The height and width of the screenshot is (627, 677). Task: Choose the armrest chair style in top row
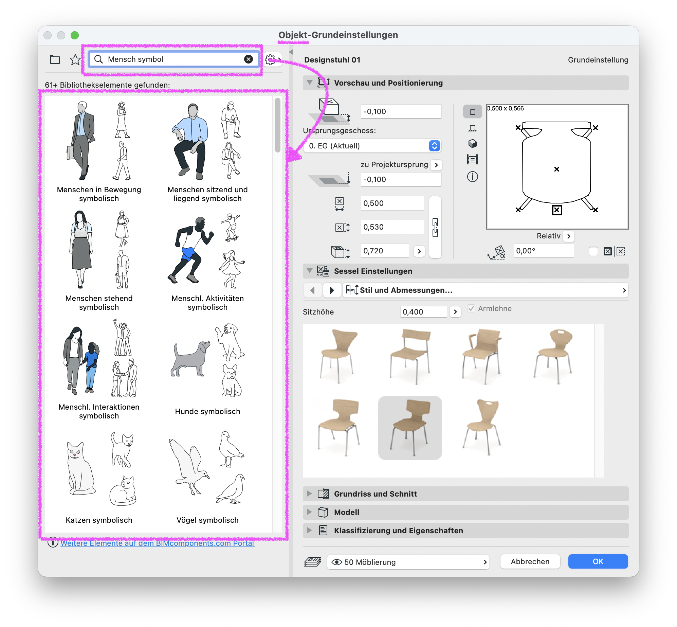(481, 357)
